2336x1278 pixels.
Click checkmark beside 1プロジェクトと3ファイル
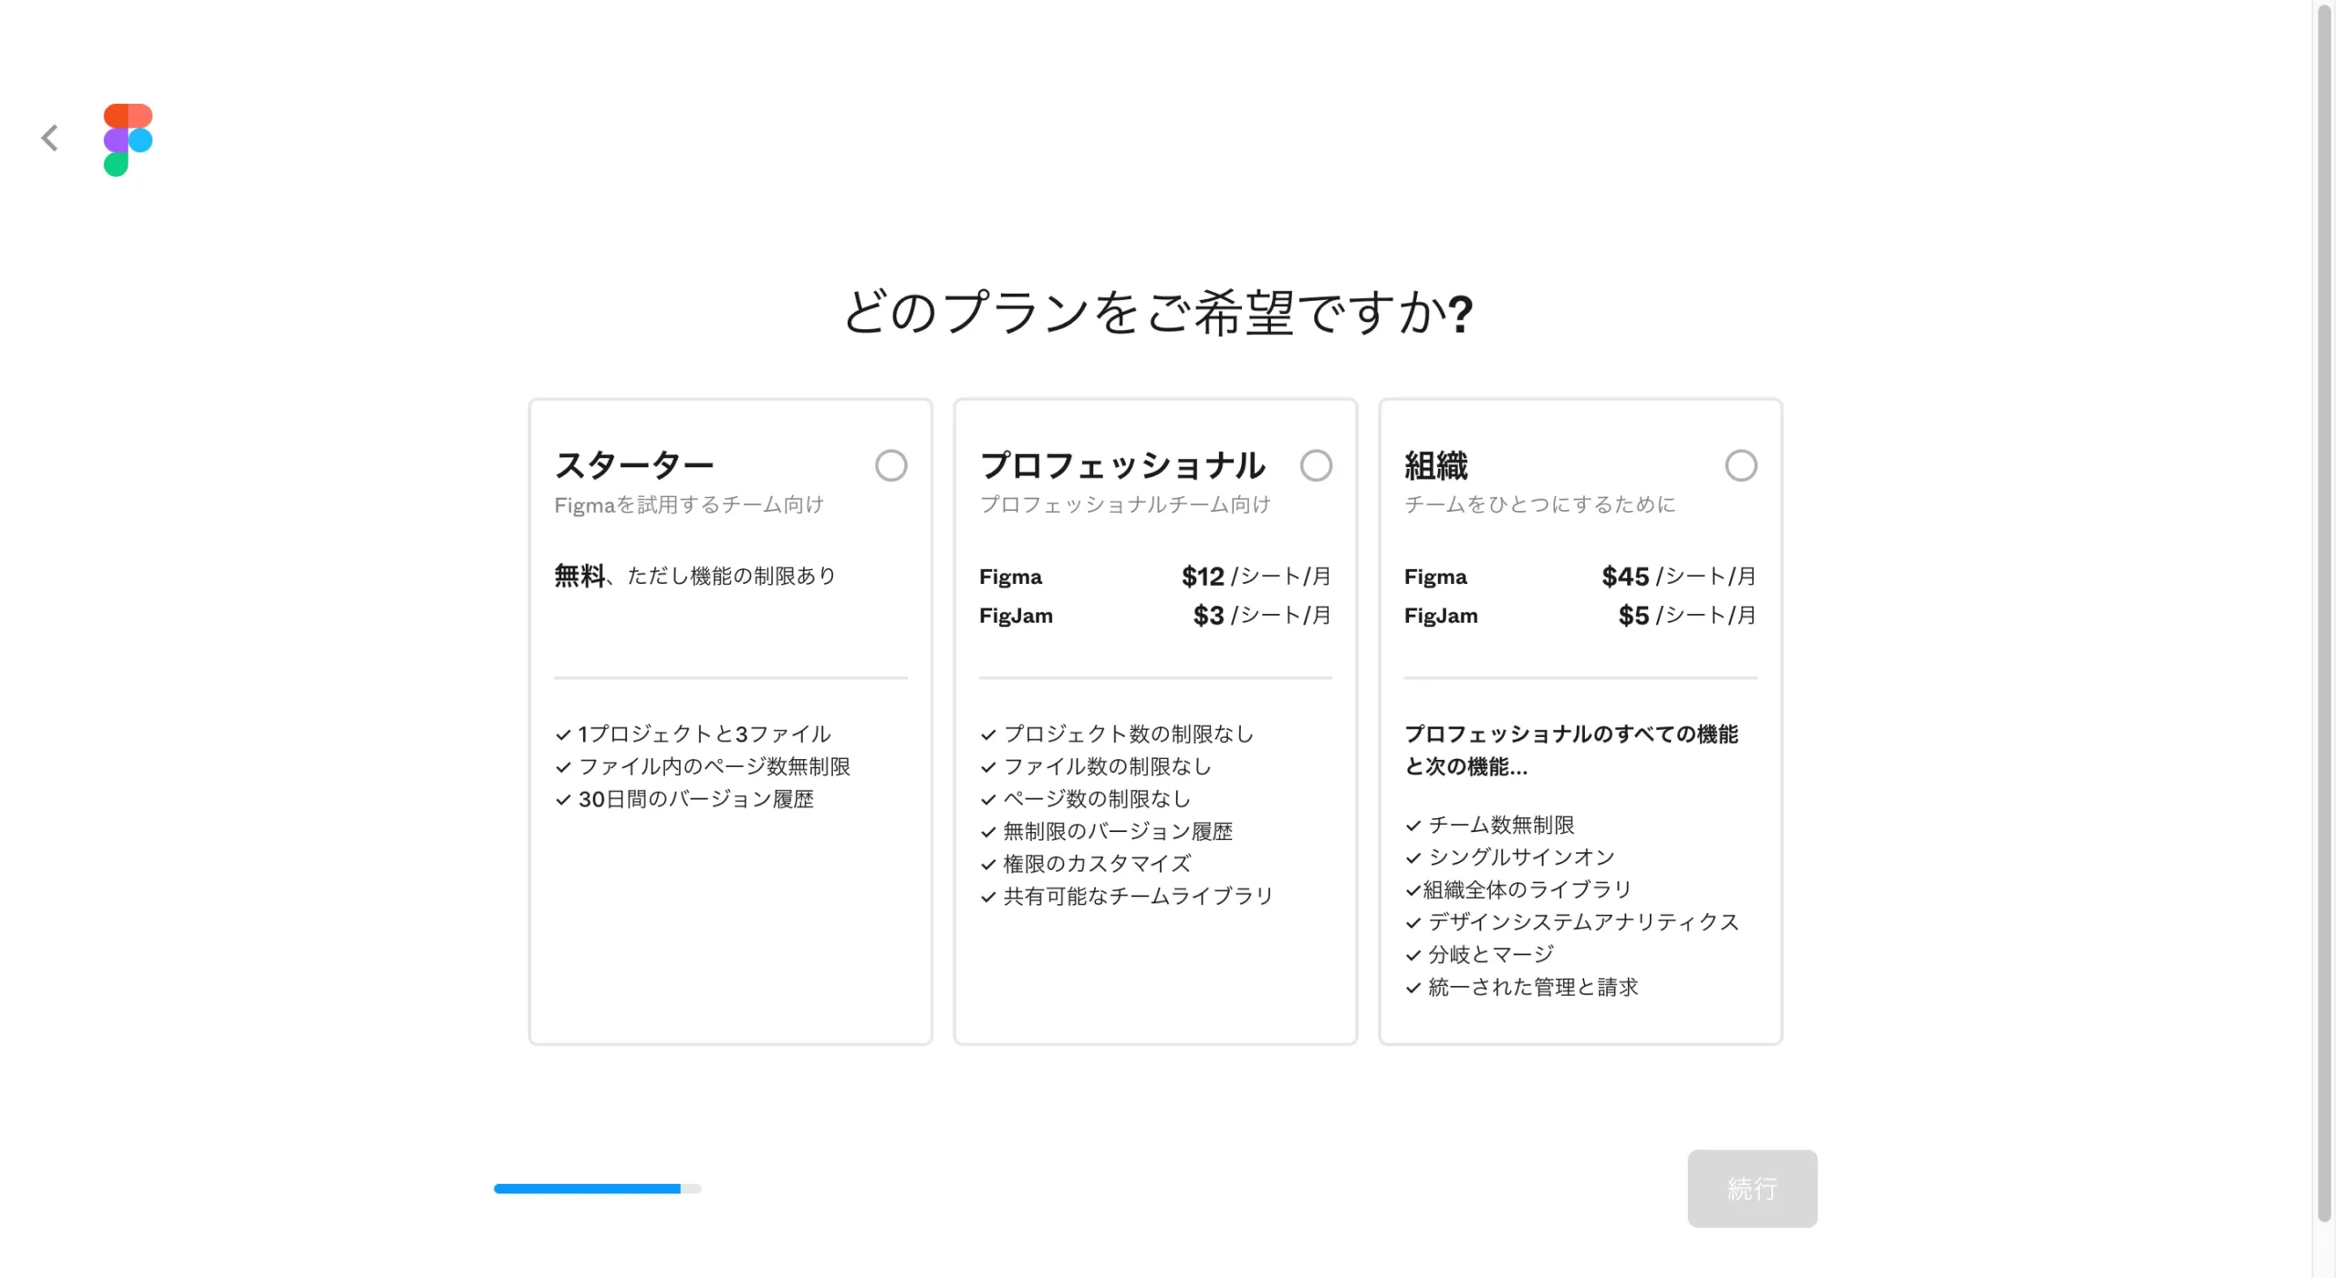click(563, 735)
